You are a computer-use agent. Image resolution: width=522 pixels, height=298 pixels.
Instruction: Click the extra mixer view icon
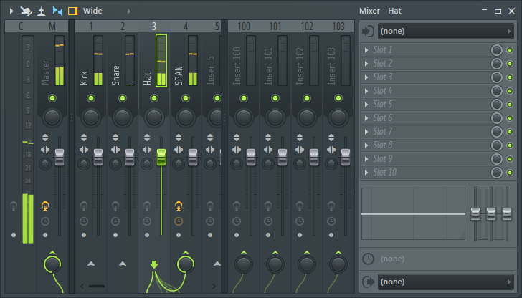(x=42, y=11)
